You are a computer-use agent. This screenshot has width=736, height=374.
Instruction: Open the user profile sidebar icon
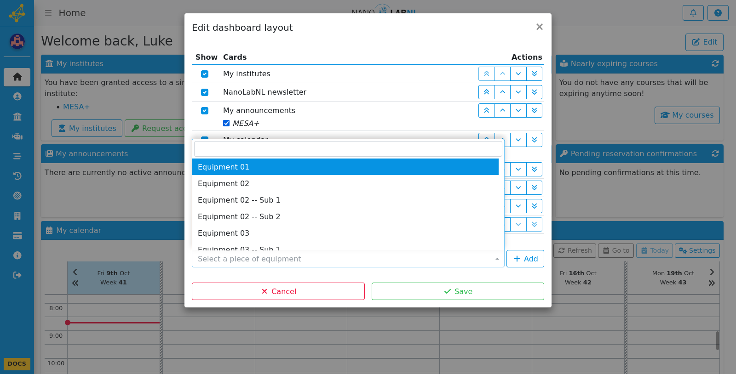pos(17,96)
